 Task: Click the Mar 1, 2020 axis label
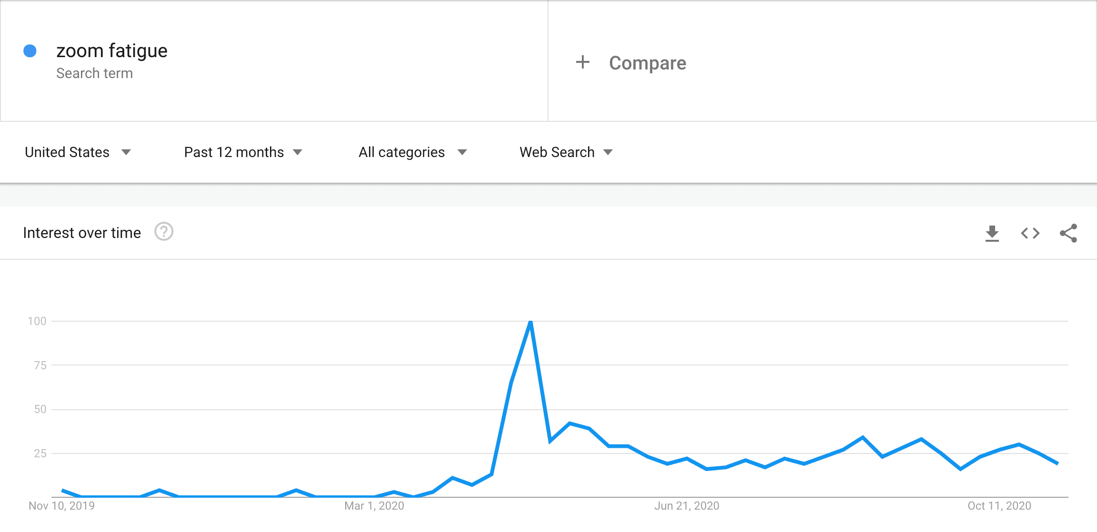pos(374,506)
